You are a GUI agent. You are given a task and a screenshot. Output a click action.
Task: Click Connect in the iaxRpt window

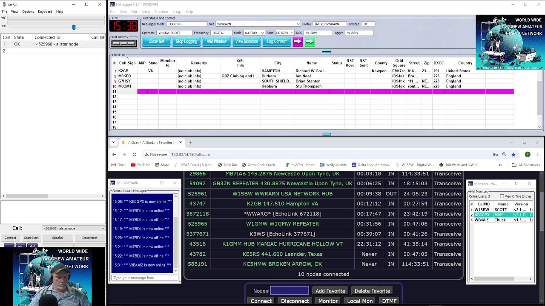click(10, 238)
